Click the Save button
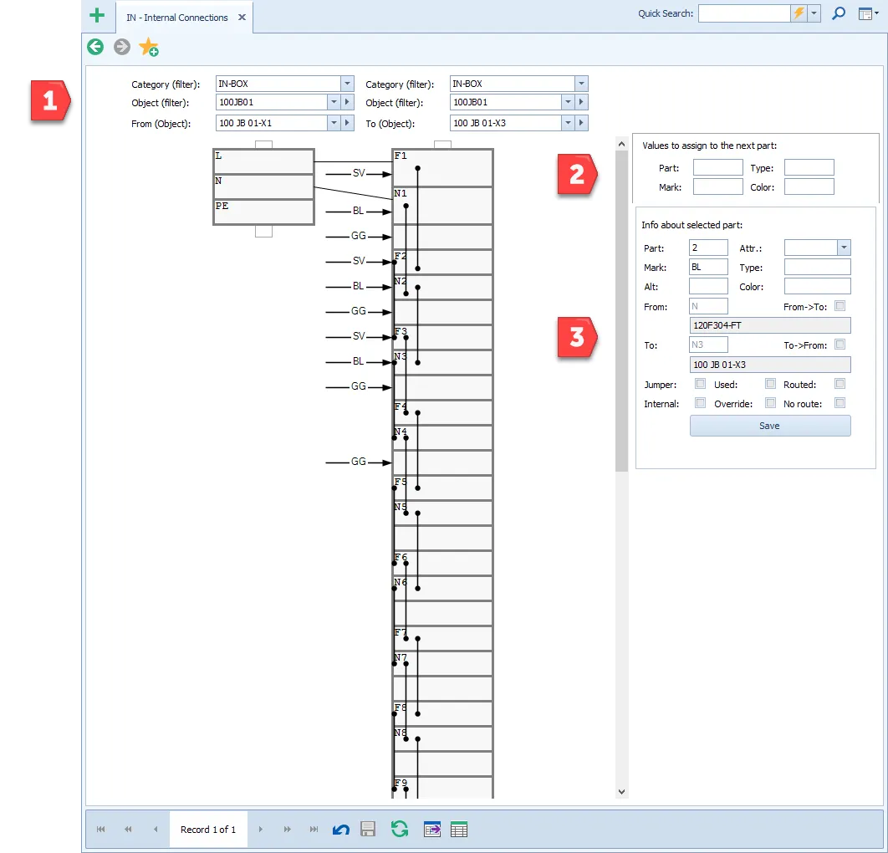The image size is (888, 853). (769, 426)
